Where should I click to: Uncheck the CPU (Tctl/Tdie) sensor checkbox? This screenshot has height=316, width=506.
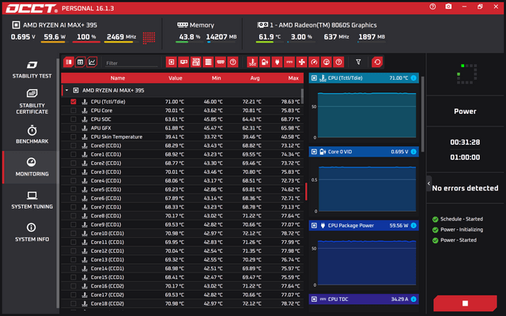click(x=74, y=102)
